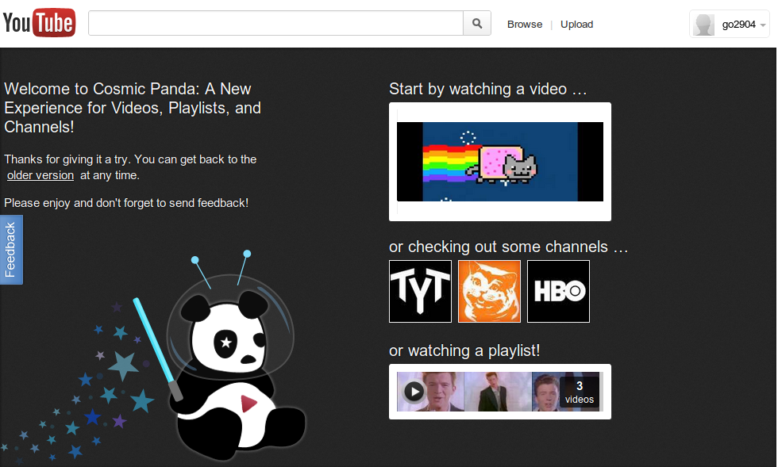Click the 'Start by watching a video' heading

487,90
